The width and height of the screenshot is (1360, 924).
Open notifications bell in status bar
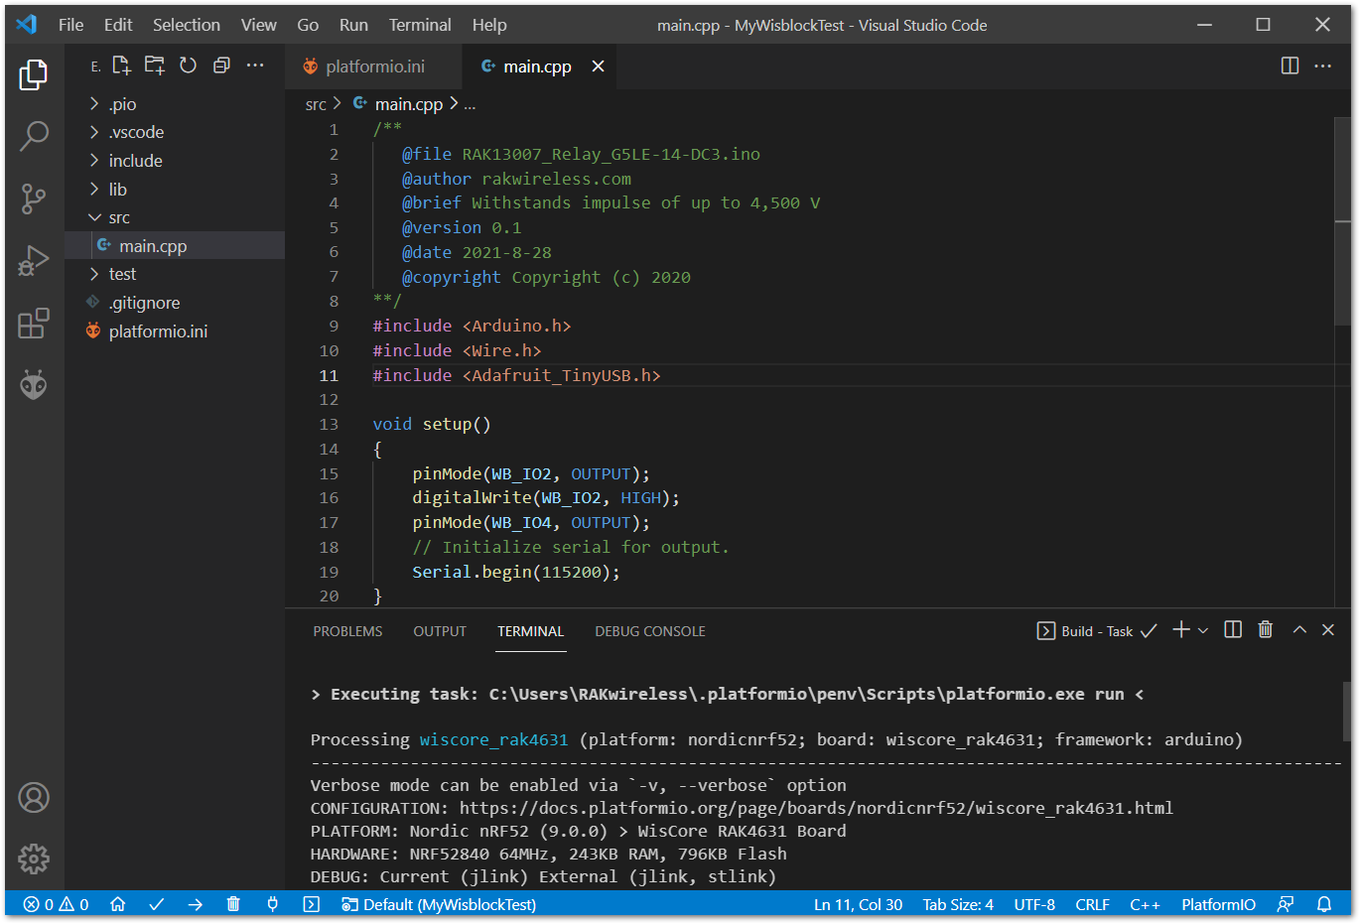point(1324,904)
